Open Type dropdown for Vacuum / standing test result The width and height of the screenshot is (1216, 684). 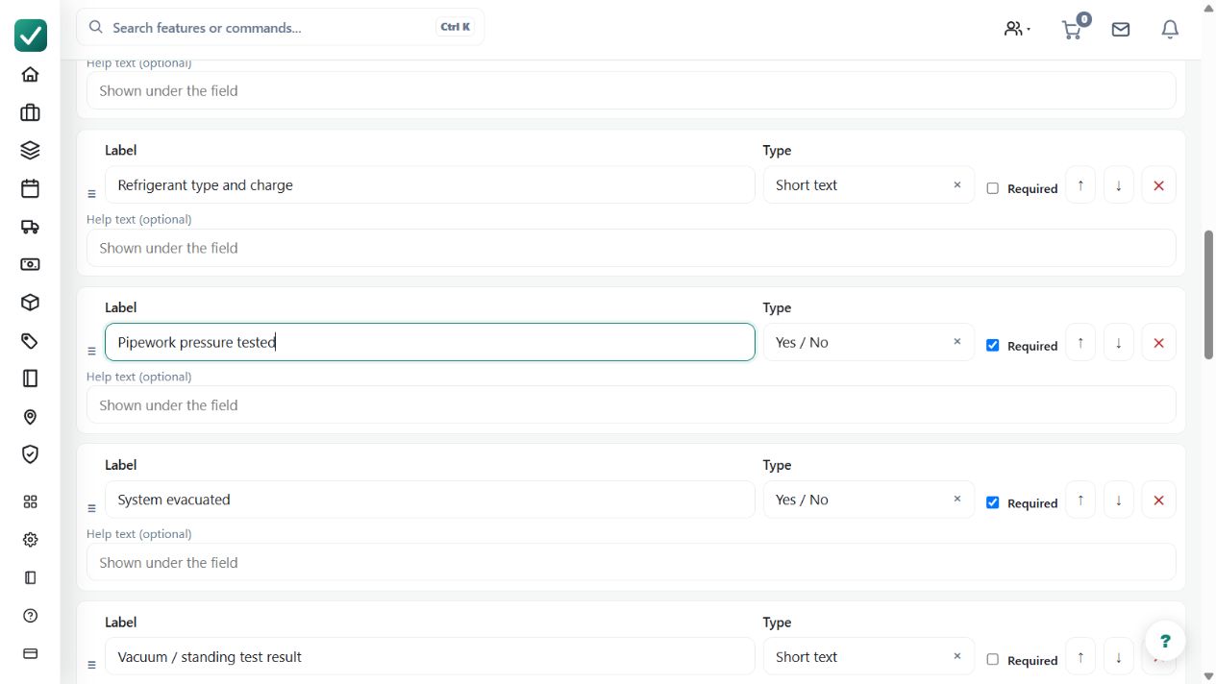pos(868,657)
